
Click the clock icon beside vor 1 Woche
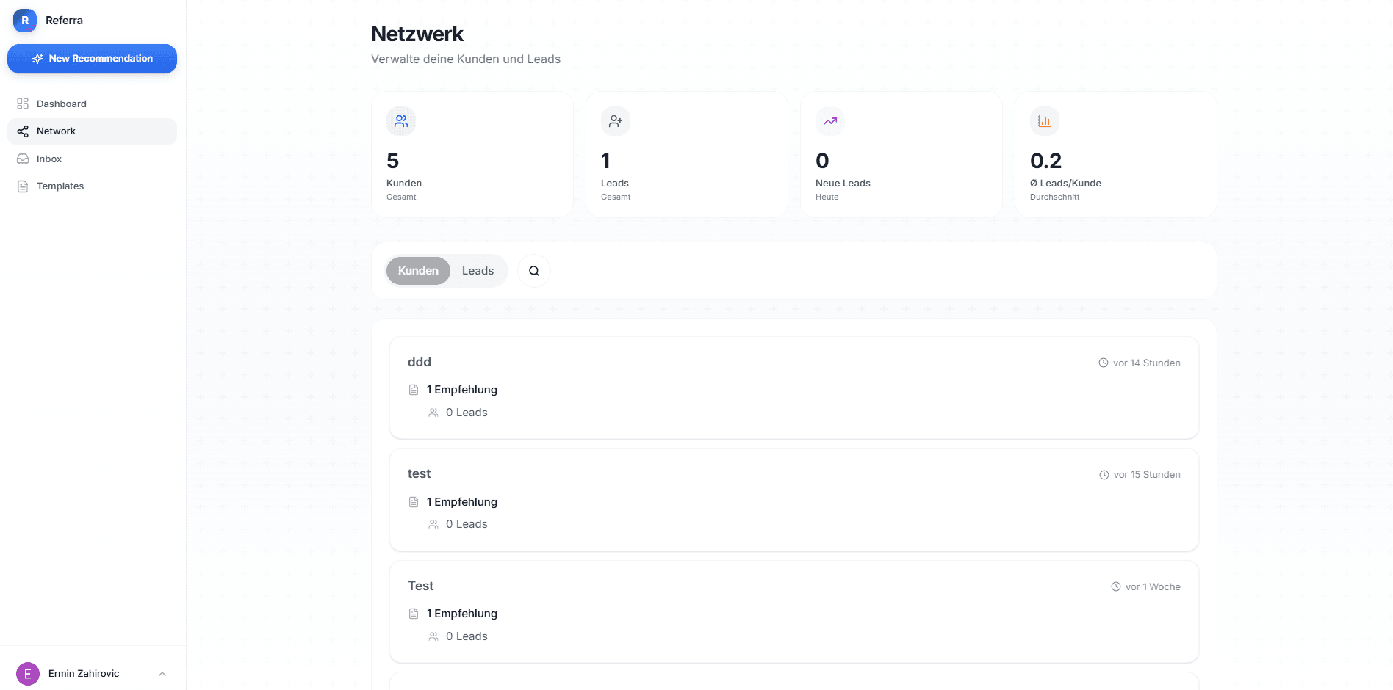pos(1116,586)
